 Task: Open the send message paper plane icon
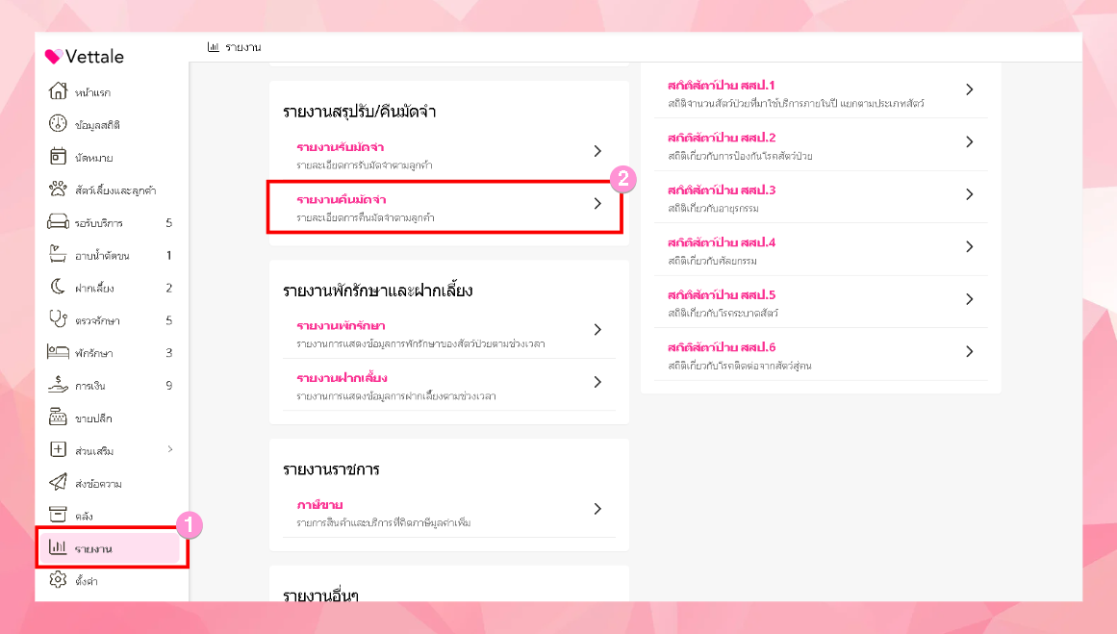(x=58, y=482)
